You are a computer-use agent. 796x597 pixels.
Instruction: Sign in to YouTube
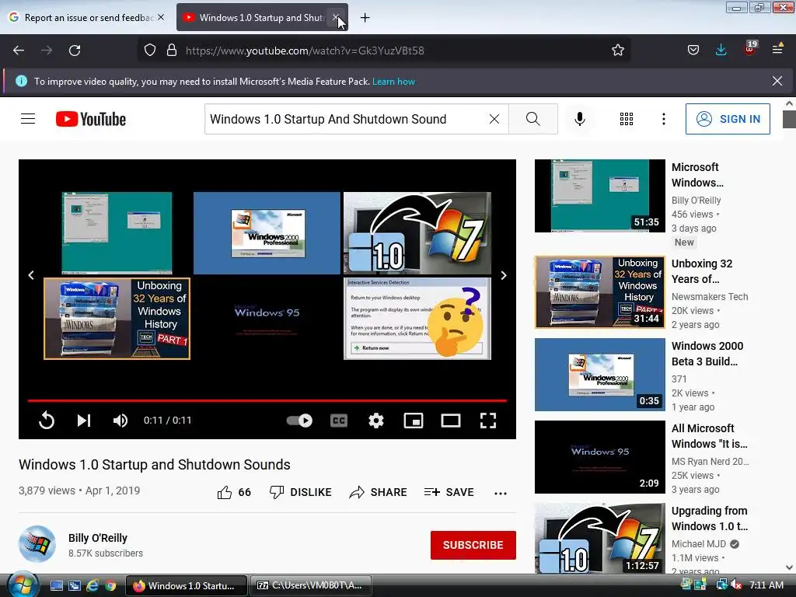click(x=728, y=119)
